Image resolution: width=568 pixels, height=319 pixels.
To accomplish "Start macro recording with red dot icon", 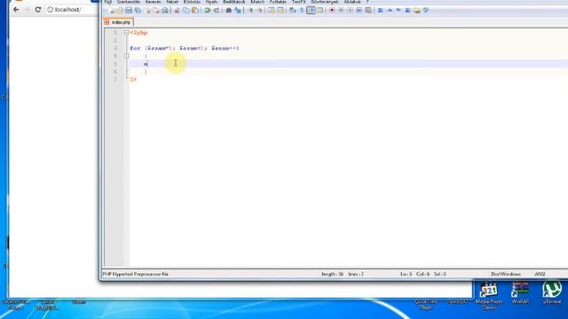I will (332, 11).
